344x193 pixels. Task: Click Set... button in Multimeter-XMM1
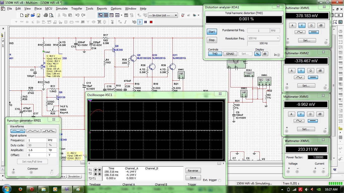[x=306, y=40]
